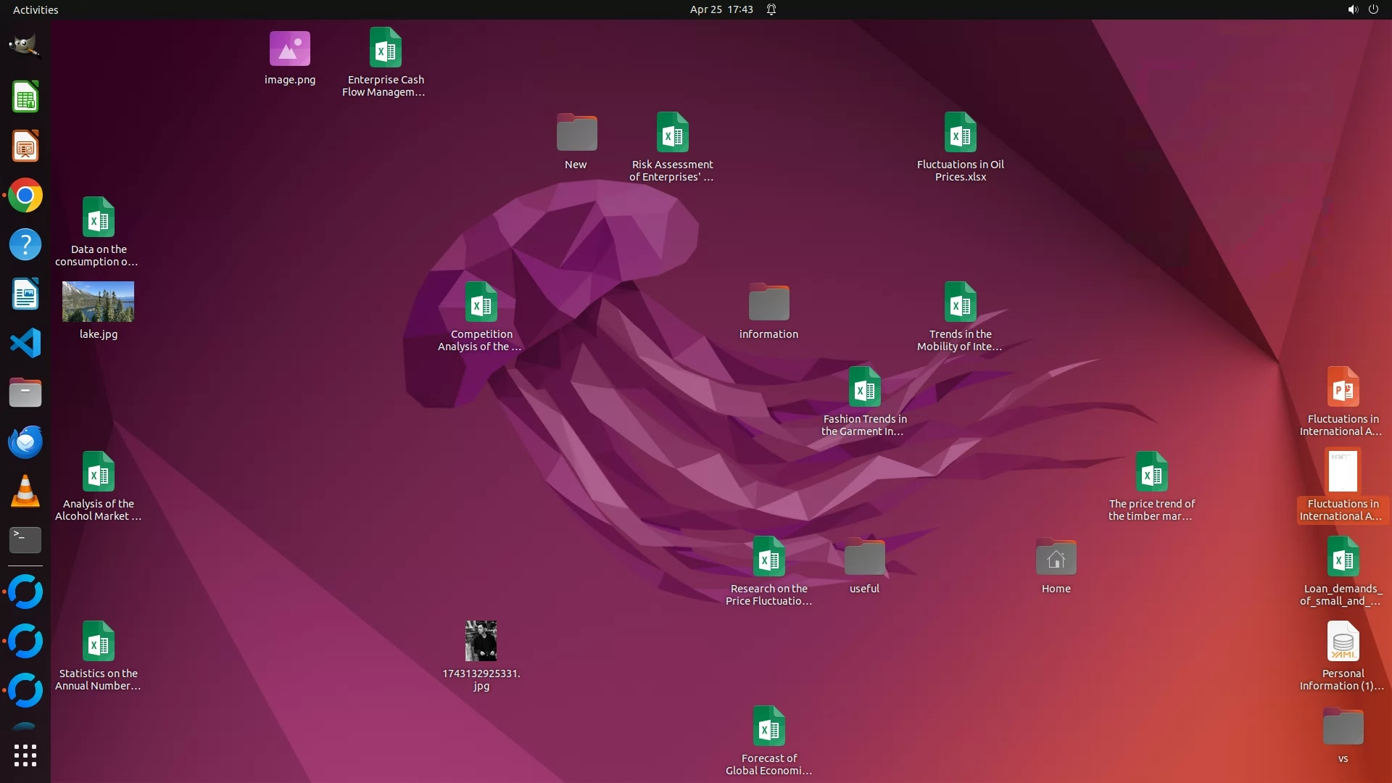Open LibreOffice Impress from the dock
The height and width of the screenshot is (783, 1392).
click(x=25, y=146)
